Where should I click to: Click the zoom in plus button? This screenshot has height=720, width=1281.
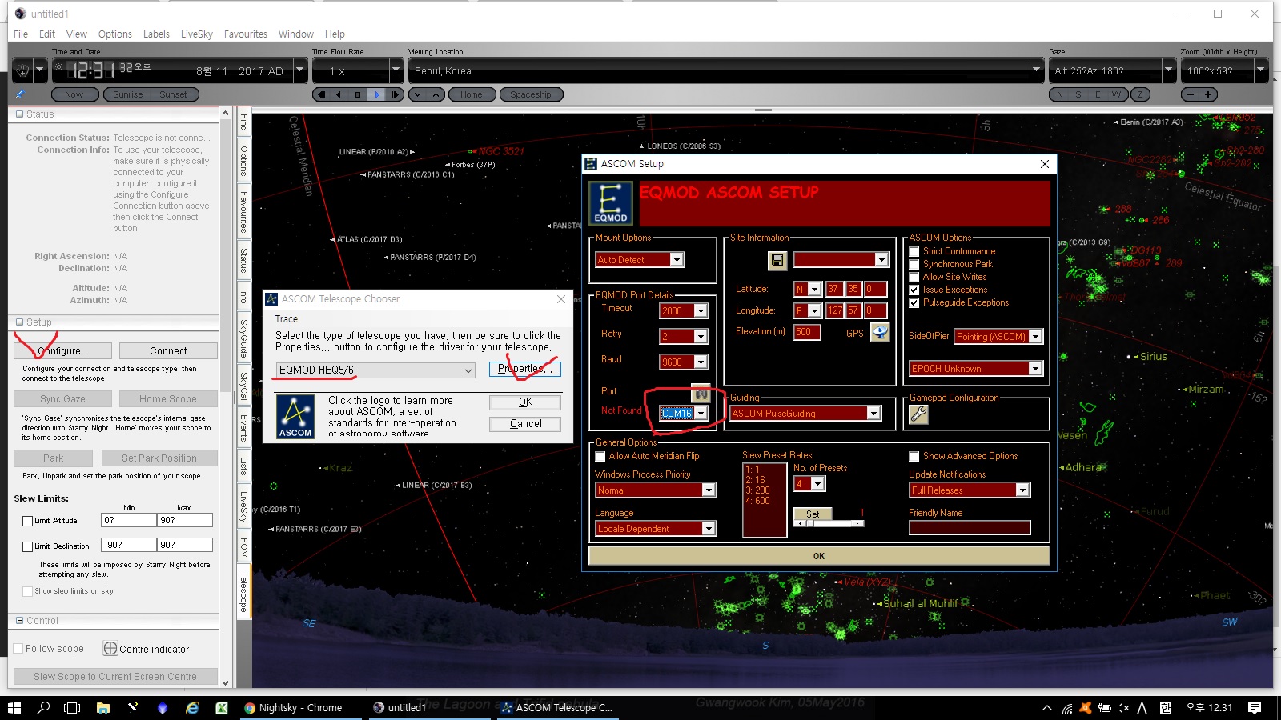(1208, 94)
